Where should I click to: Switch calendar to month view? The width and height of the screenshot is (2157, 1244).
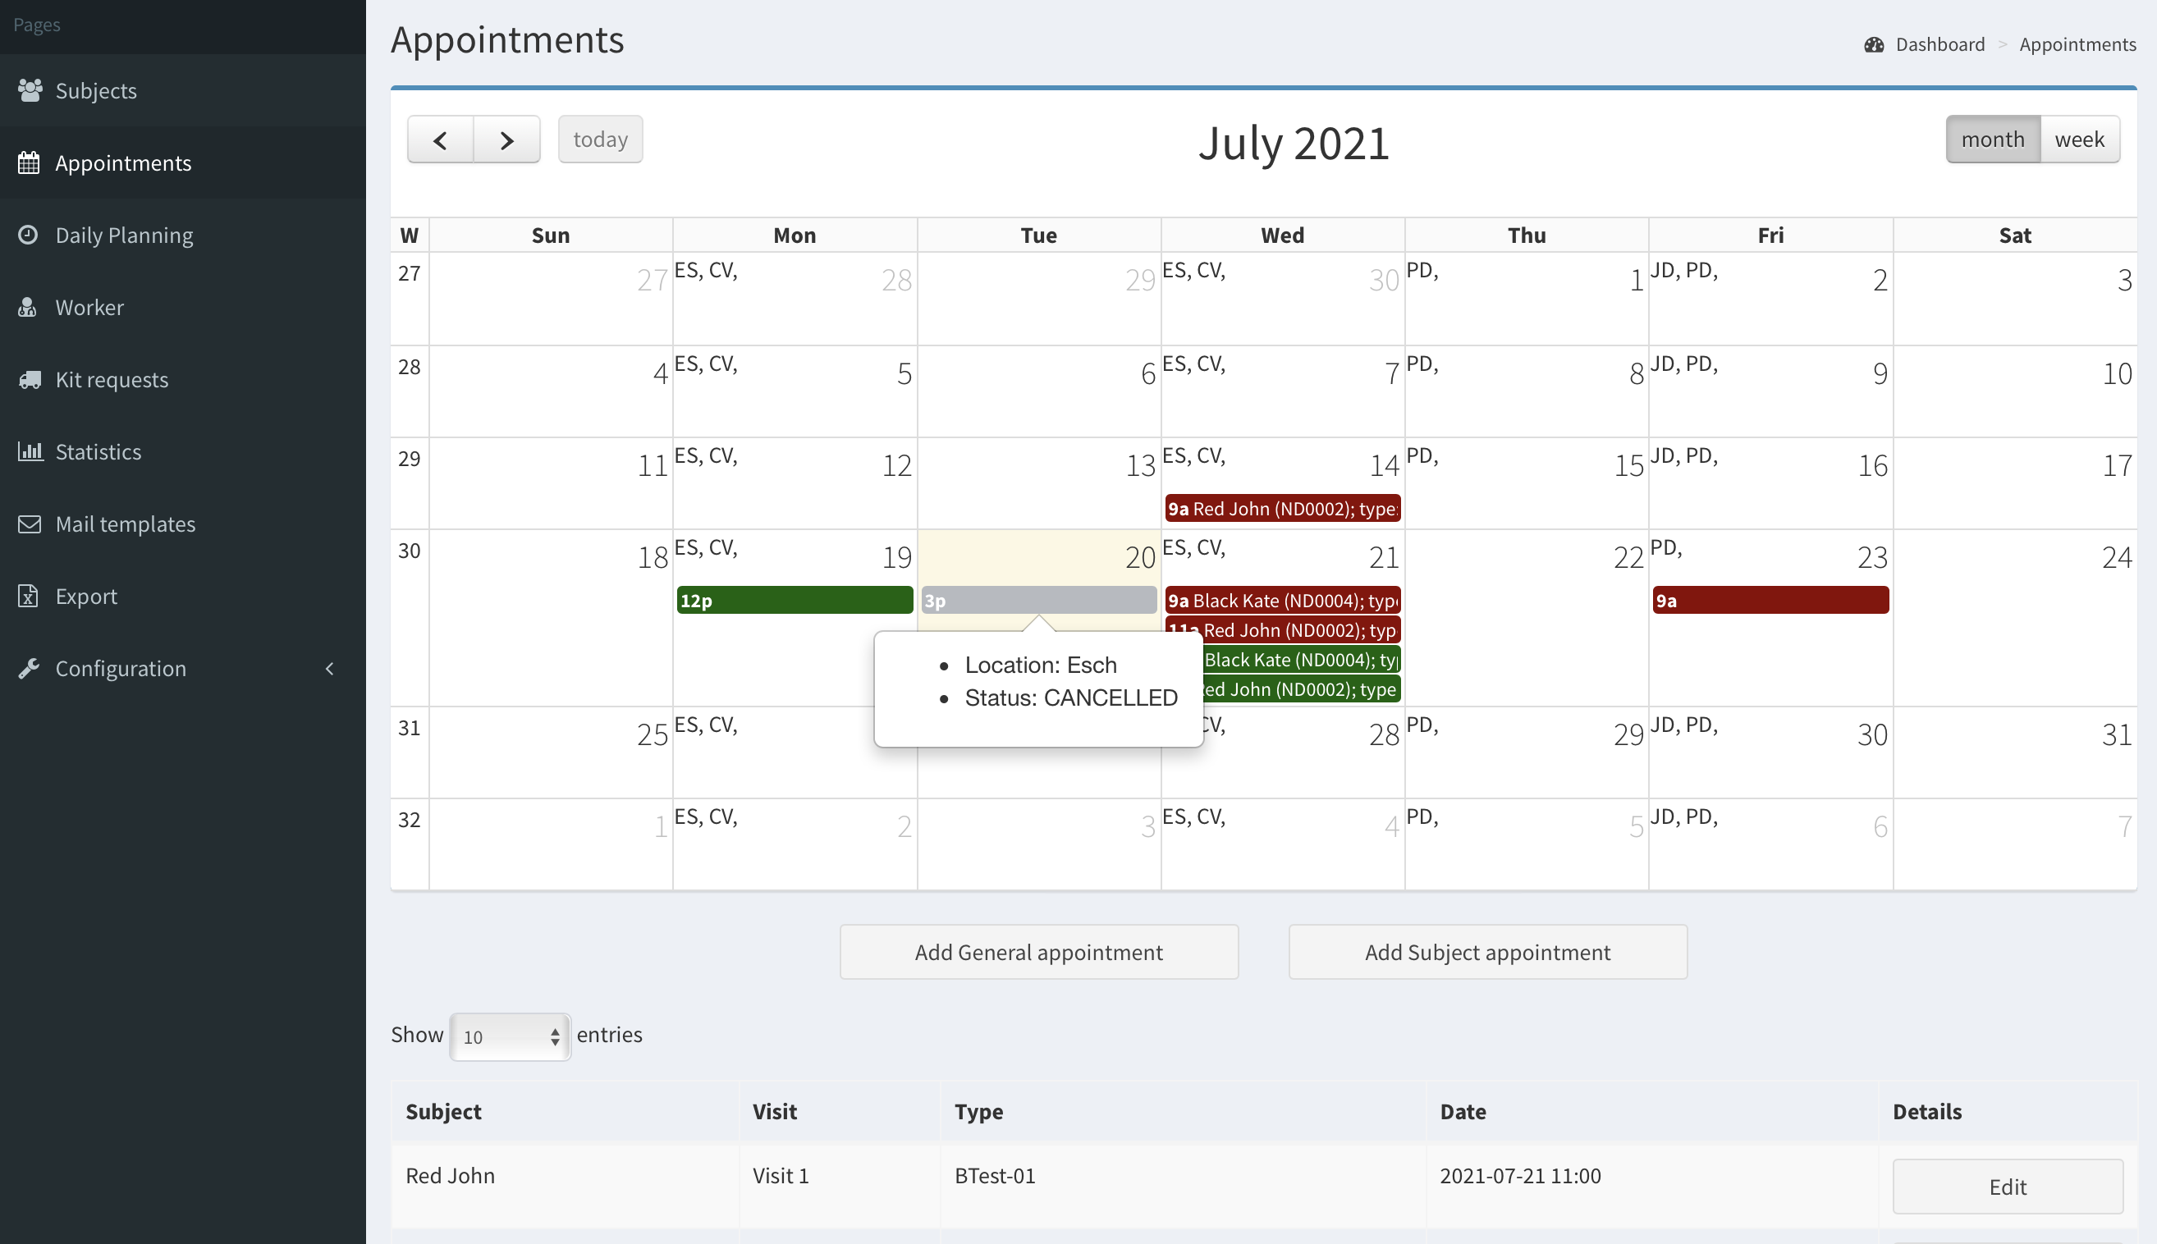coord(1992,139)
